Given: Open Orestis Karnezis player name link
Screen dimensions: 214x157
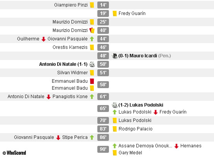Looking at the screenshot, I should click(x=70, y=47).
